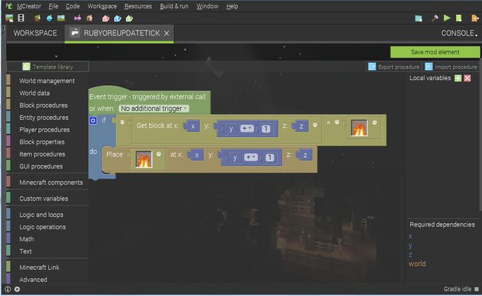482x296 pixels.
Task: Select World data category
Action: tap(35, 93)
